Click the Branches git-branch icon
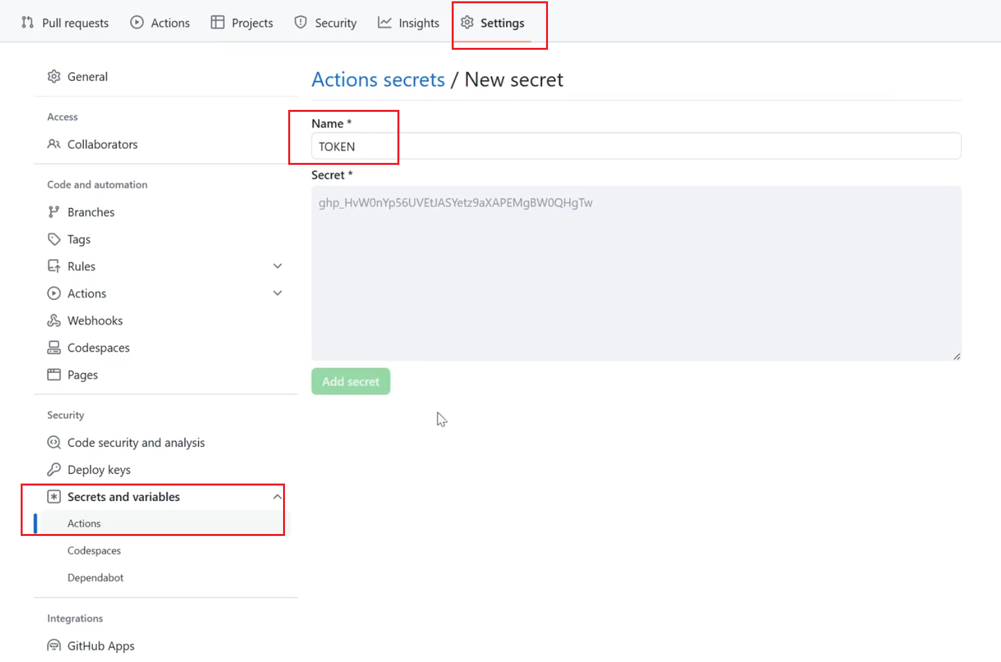Screen dimensions: 1001x662 click(54, 212)
